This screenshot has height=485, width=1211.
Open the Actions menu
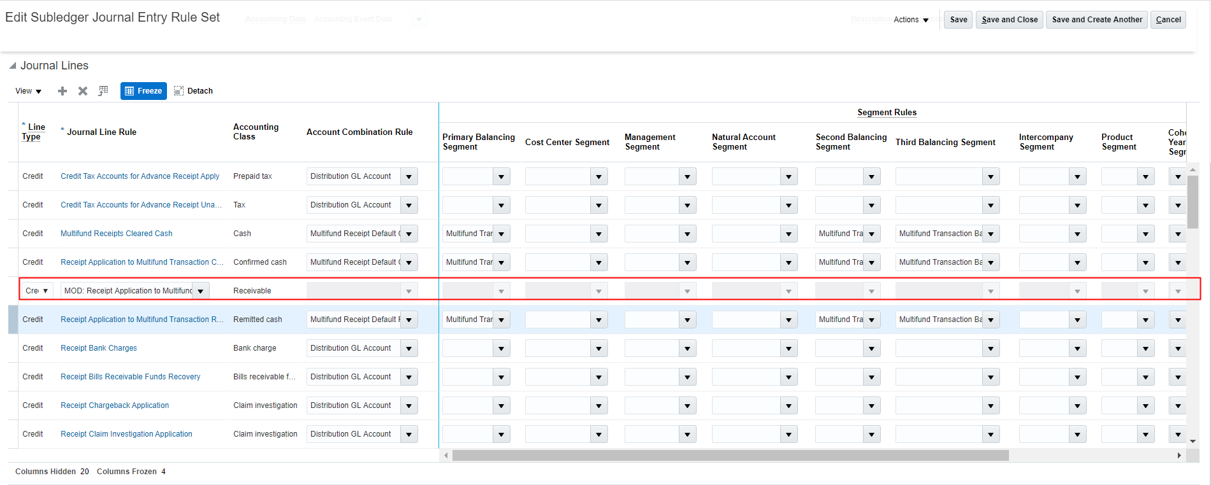[x=911, y=20]
